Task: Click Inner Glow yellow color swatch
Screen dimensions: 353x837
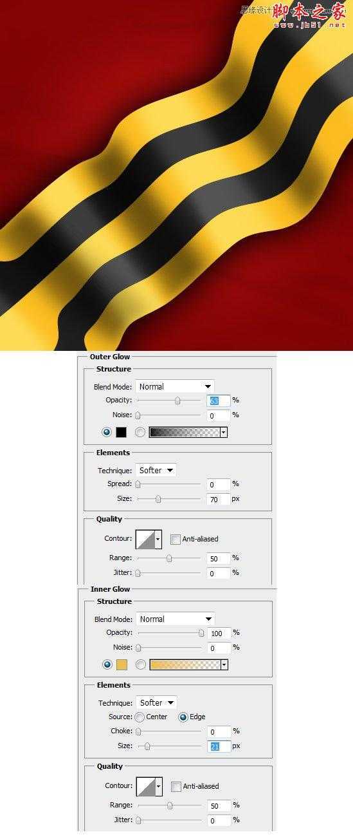Action: pos(122,664)
